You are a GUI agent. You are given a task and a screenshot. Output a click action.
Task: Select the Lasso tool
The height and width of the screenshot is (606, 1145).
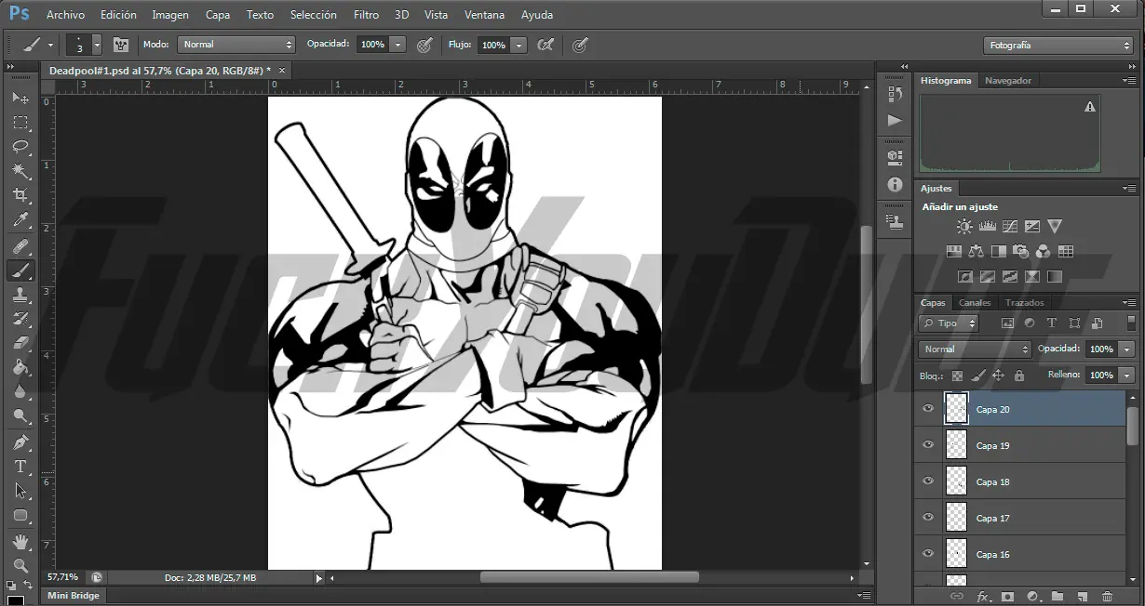(x=20, y=147)
